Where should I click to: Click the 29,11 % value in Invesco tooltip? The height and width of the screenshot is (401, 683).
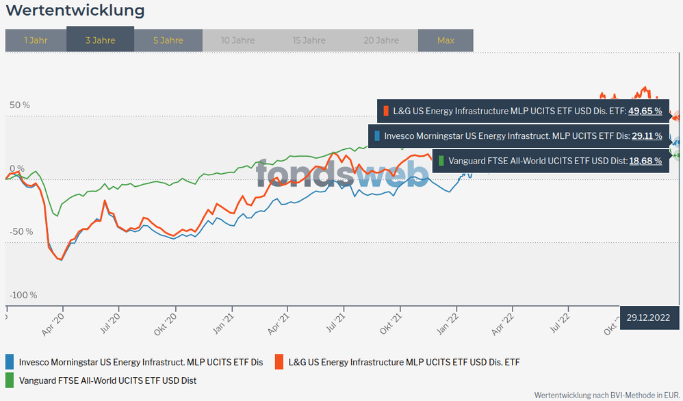(x=647, y=135)
